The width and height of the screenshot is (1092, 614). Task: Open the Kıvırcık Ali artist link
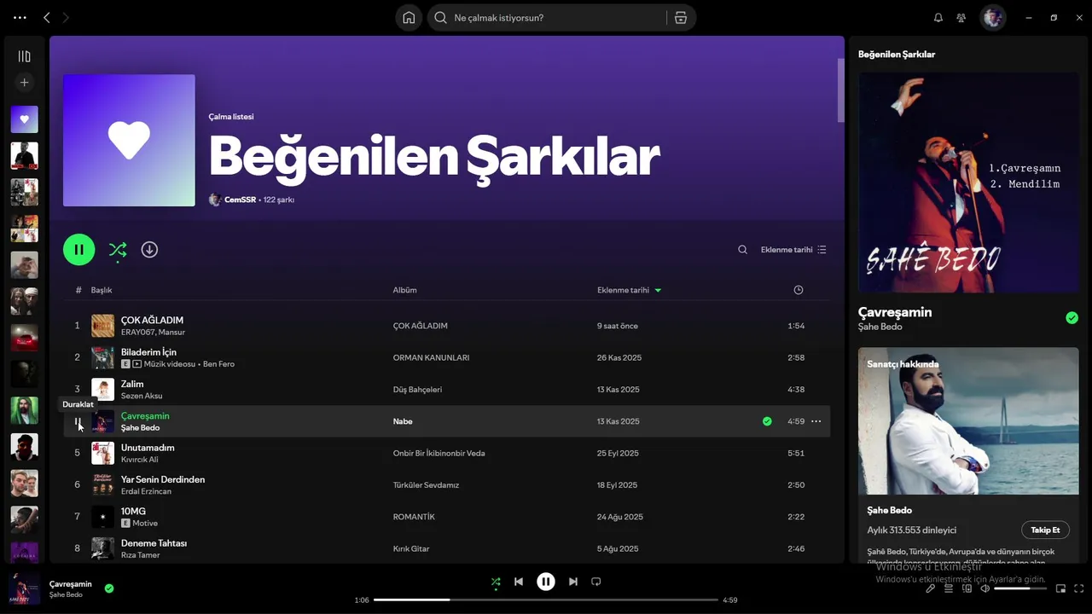140,460
